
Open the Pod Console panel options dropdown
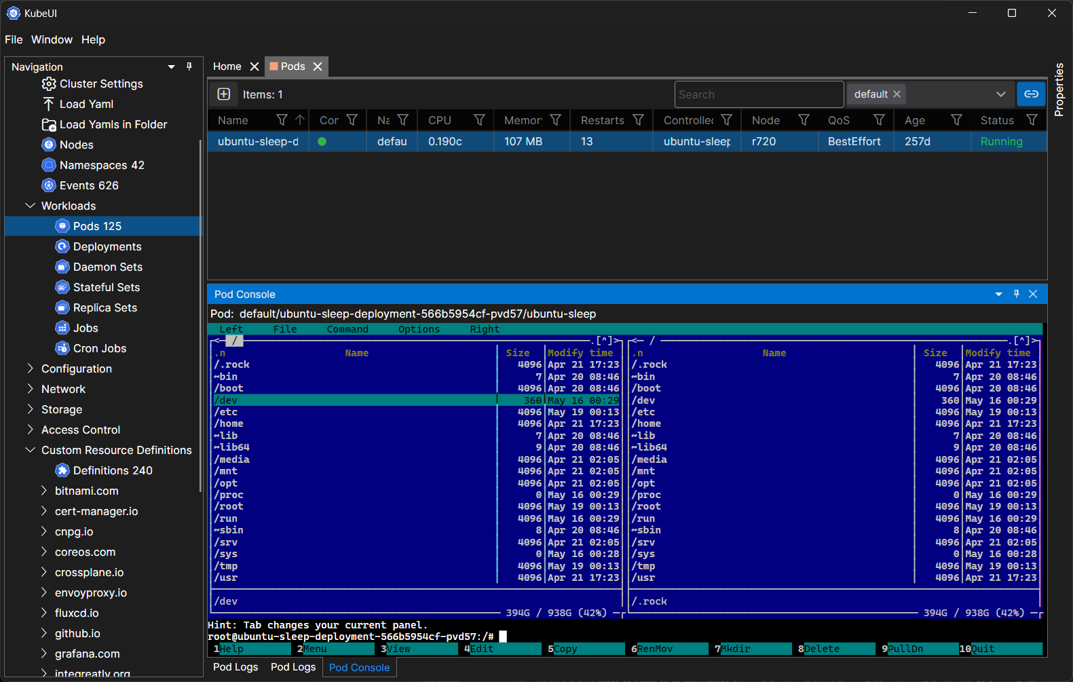point(999,294)
